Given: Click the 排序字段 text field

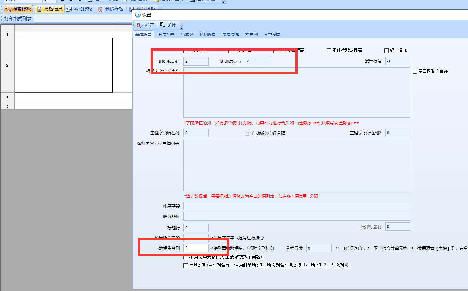Looking at the screenshot, I should click(296, 206).
